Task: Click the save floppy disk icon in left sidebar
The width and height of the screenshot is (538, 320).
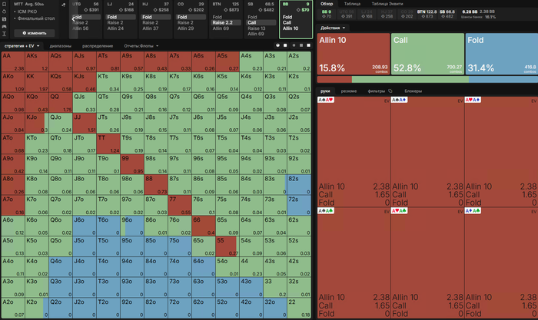Action: (4, 19)
